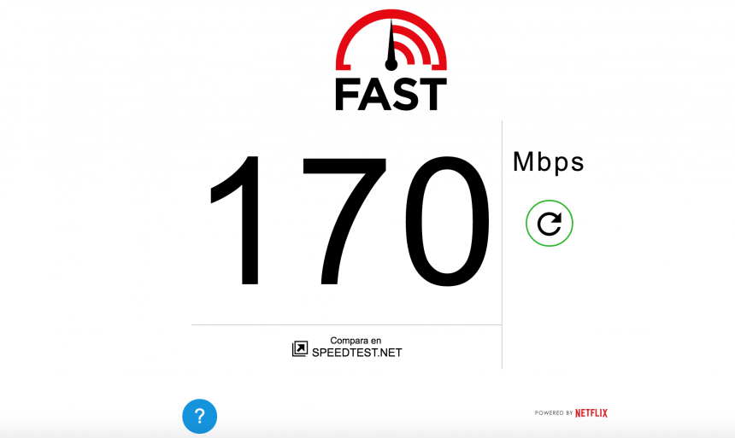Click the vertical divider beside the speed
The image size is (735, 438).
pos(502,244)
